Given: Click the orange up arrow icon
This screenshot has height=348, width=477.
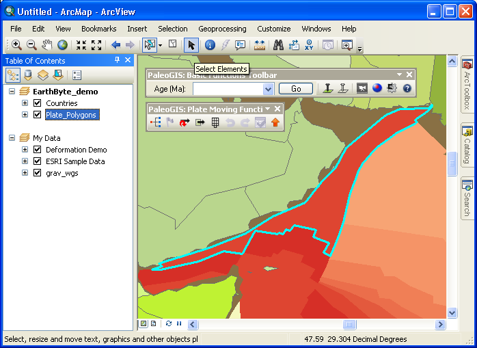Looking at the screenshot, I should [x=275, y=122].
